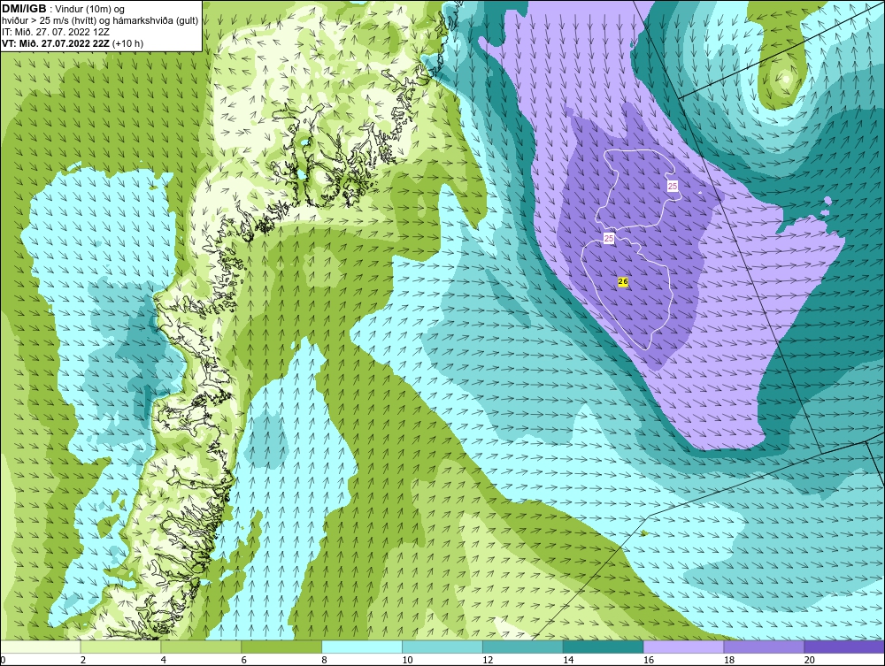Click the 14–16 m/s dark teal swatch
This screenshot has height=666, width=885.
603,647
